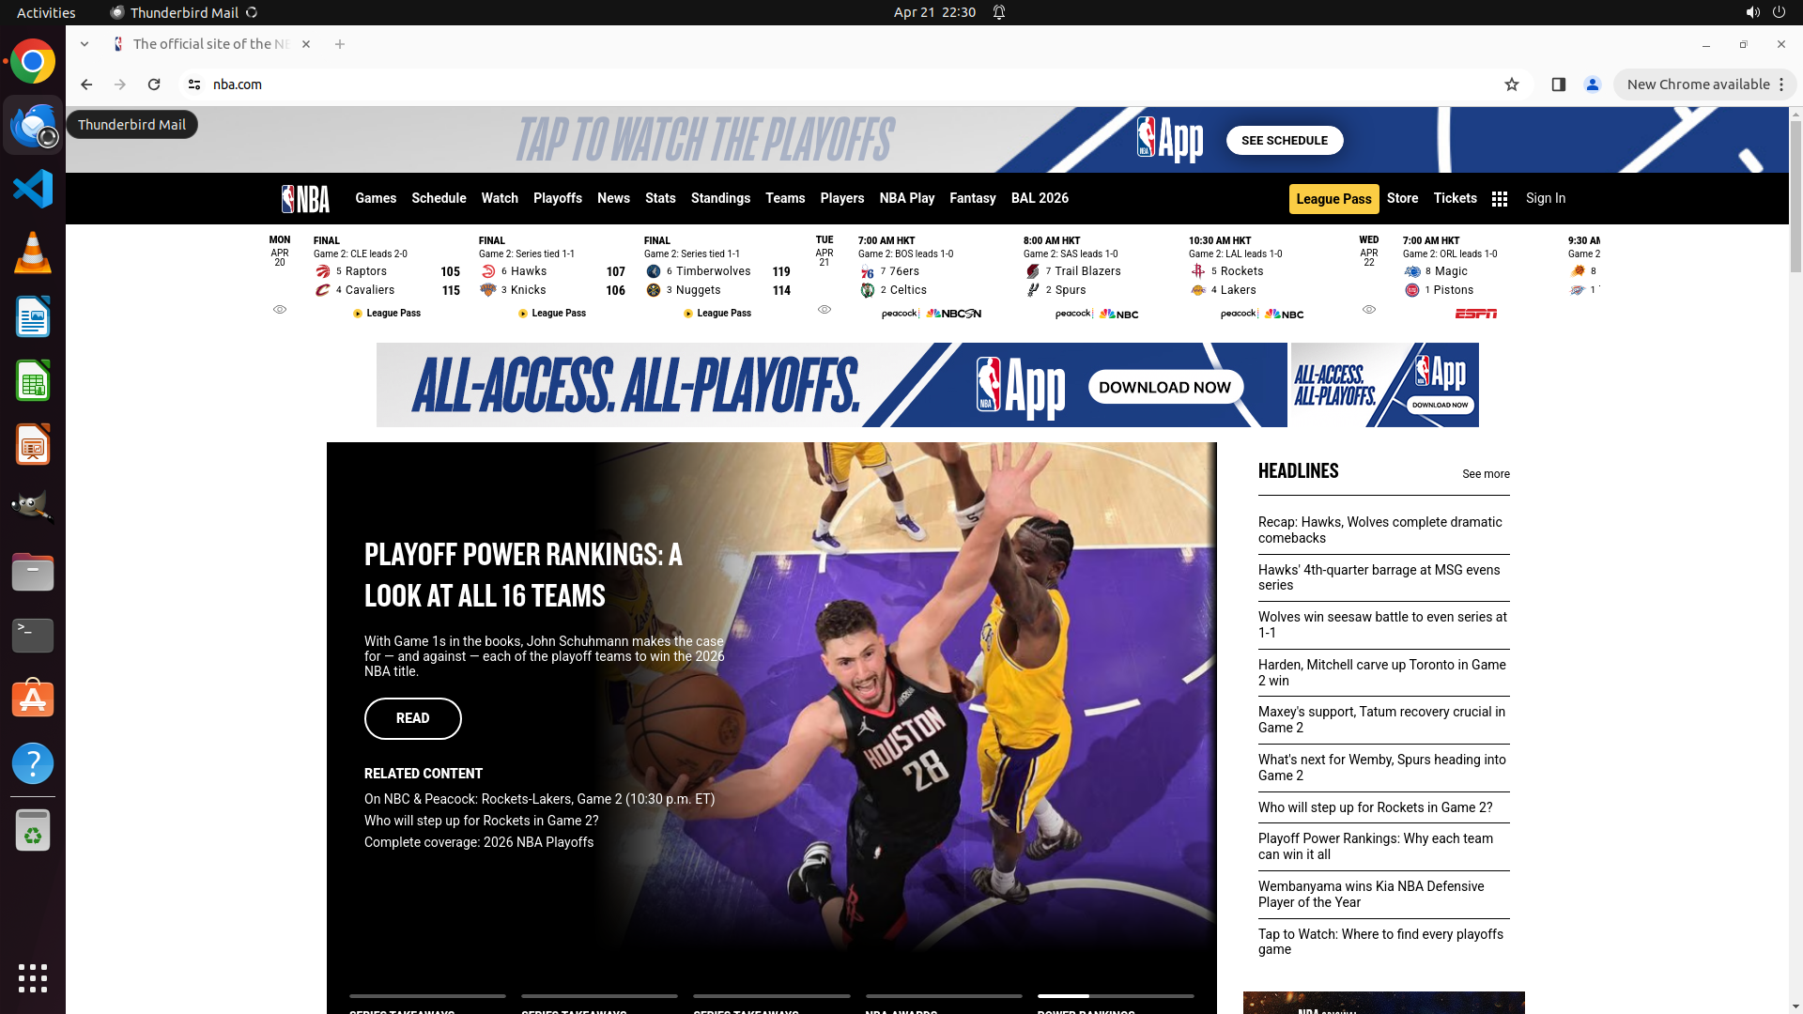1803x1014 pixels.
Task: Expand the tab search dropdown arrow
Action: click(85, 44)
